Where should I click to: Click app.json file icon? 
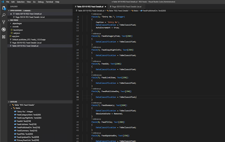(x=11, y=36)
